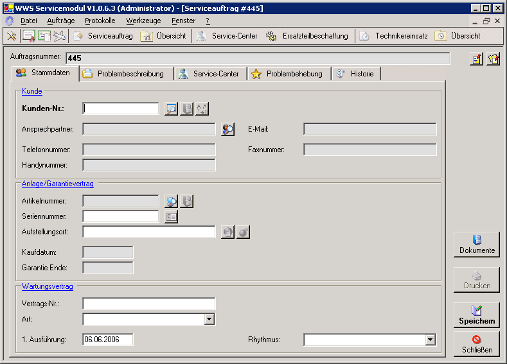Screen dimensions: 507x364
Task: Search article with Artikelnummer magnifier icon
Action: coord(171,201)
